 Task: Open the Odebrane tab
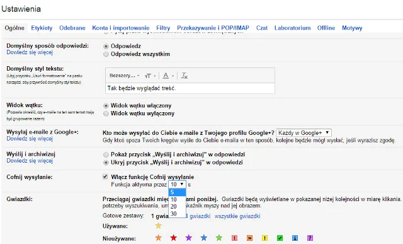[72, 28]
